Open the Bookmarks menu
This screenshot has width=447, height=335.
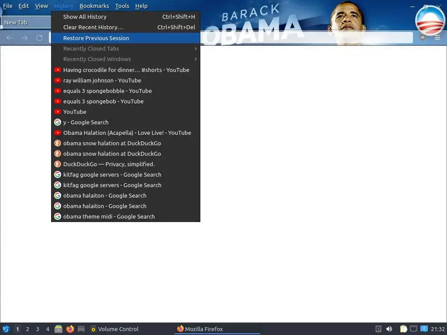(x=94, y=6)
